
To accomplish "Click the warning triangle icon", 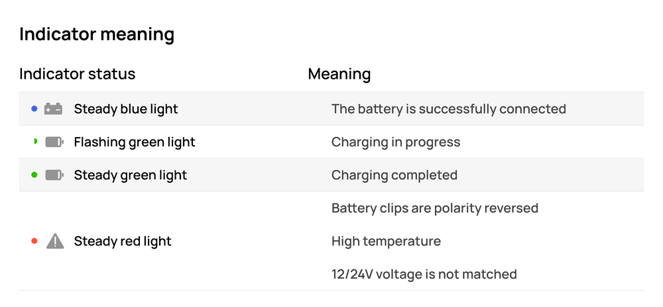I will 55,241.
